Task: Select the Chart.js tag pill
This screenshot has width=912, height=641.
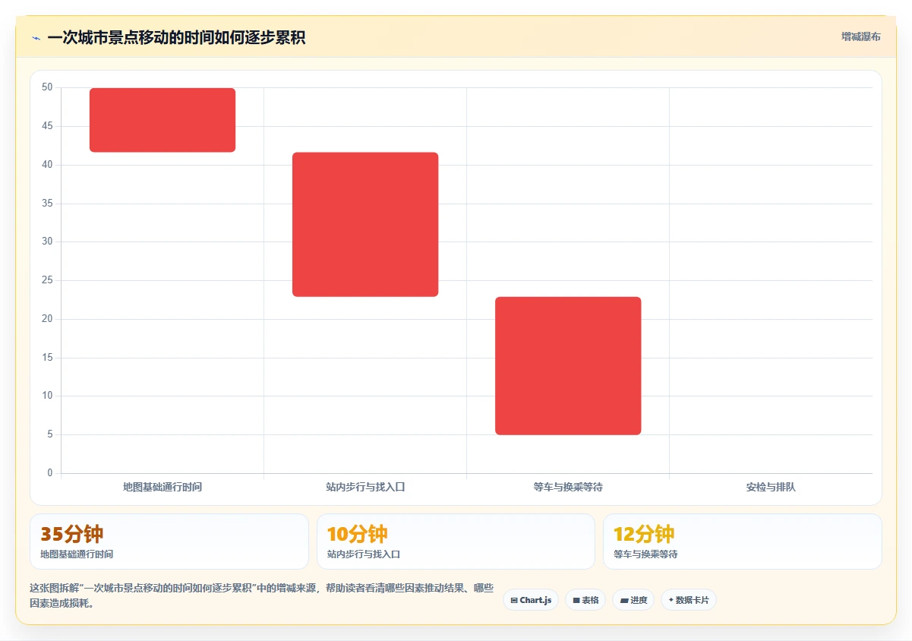Action: click(531, 600)
